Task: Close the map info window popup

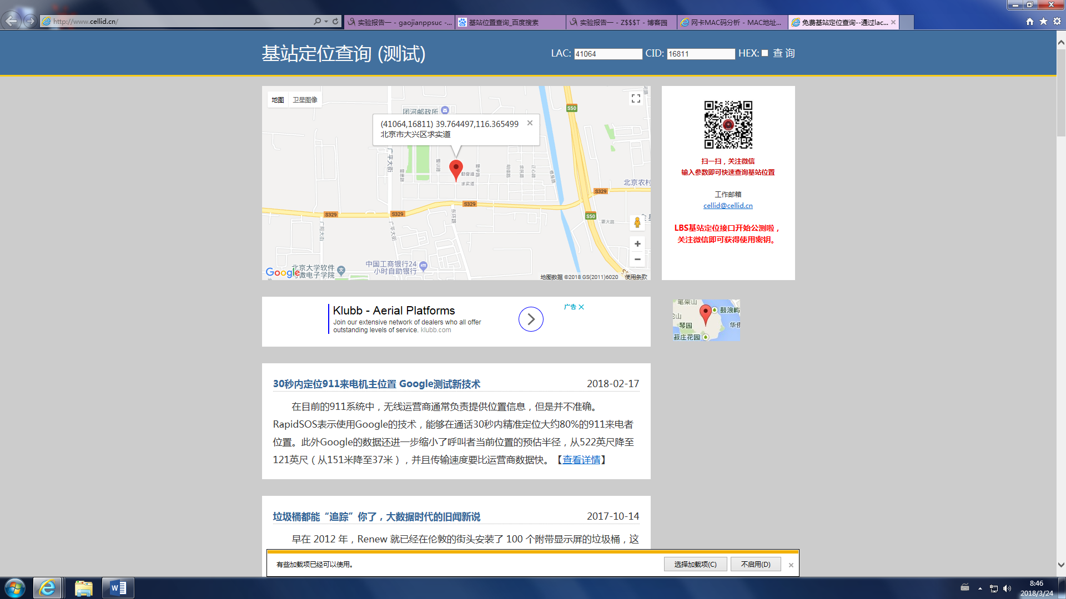Action: [x=530, y=123]
